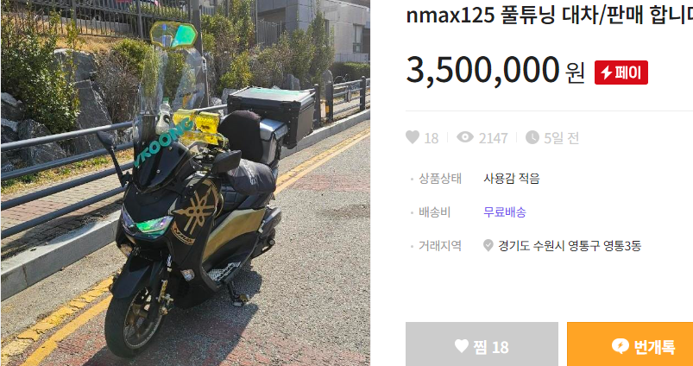693x366 pixels.
Task: Click the clock icon next to 5일 전
Action: pos(532,137)
